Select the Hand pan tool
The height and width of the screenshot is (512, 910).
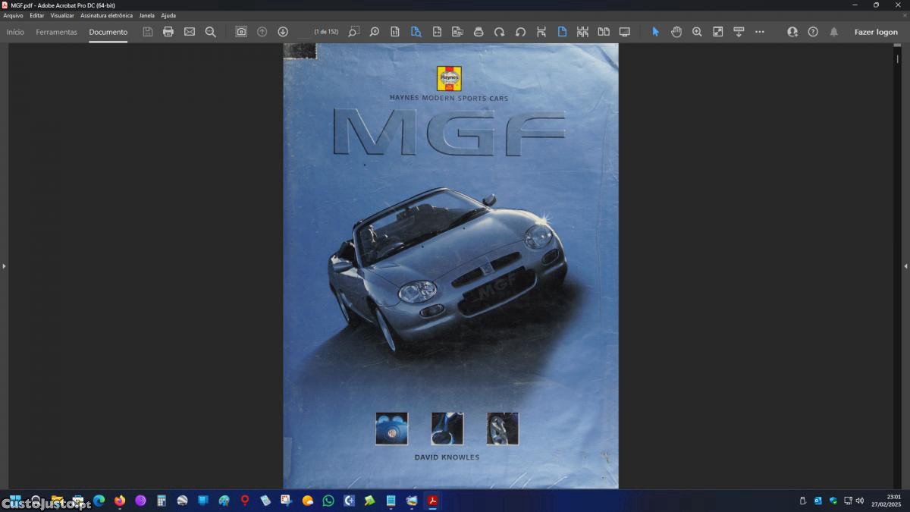click(x=676, y=32)
